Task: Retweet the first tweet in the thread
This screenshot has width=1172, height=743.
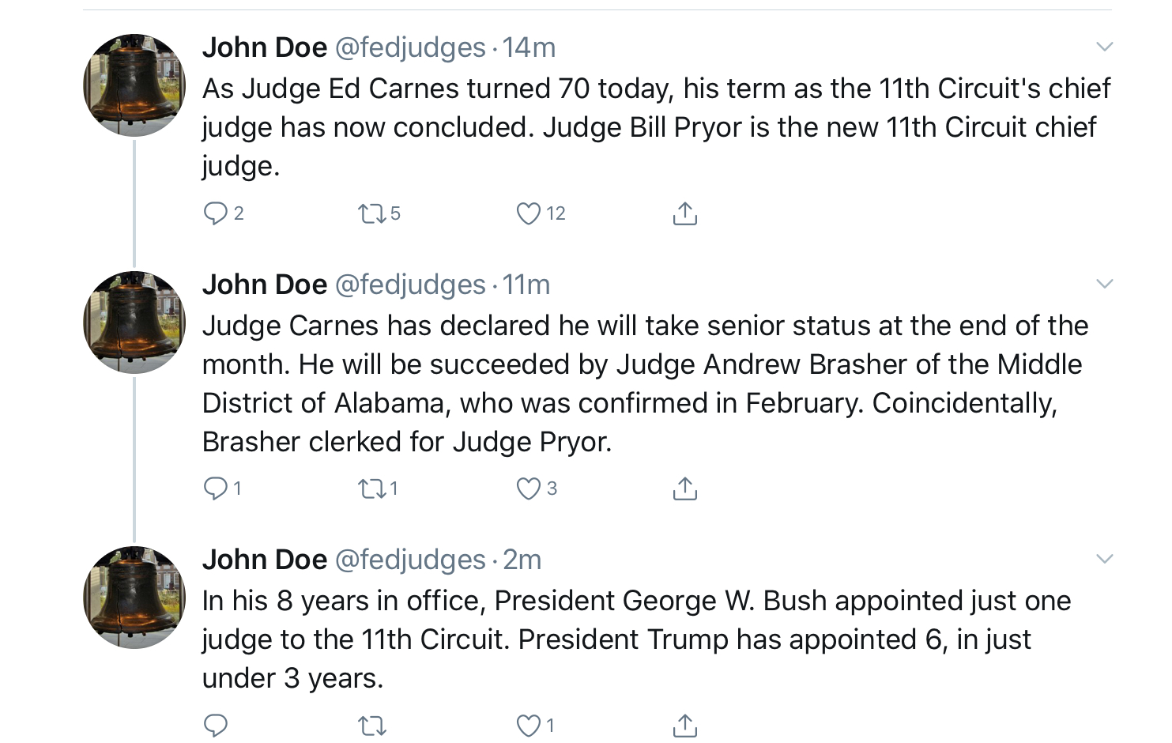Action: coord(371,212)
